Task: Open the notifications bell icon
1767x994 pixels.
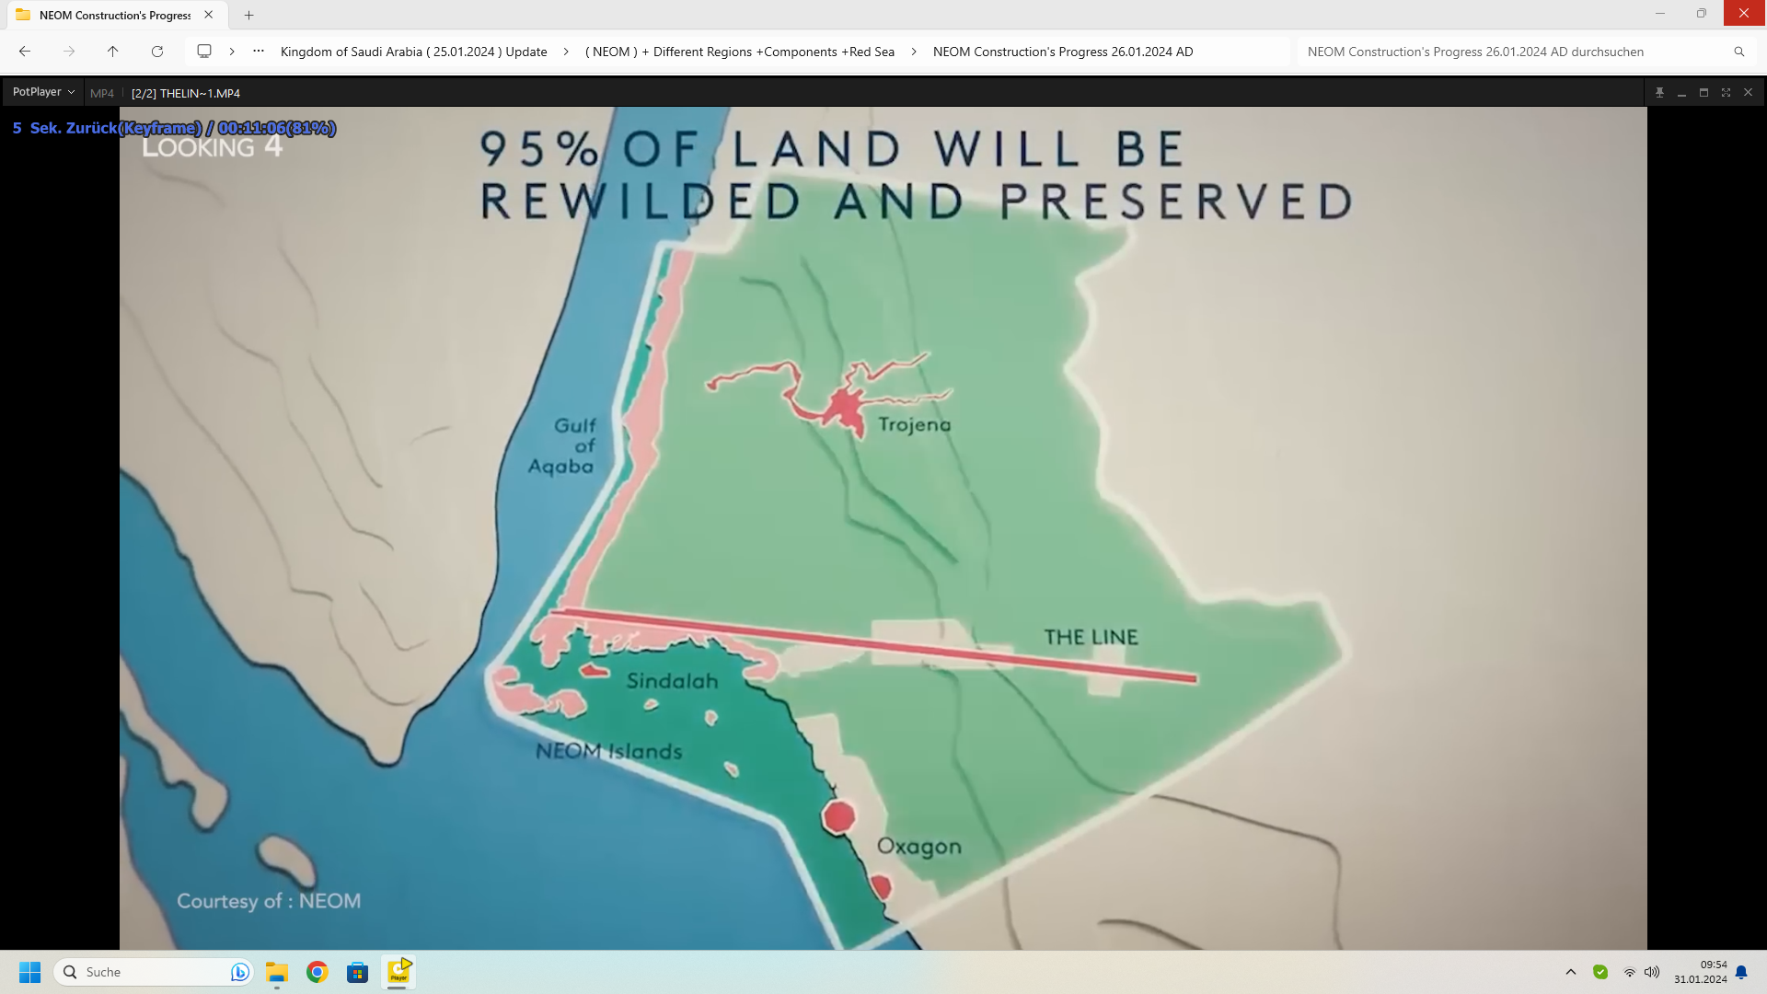Action: pos(1741,972)
